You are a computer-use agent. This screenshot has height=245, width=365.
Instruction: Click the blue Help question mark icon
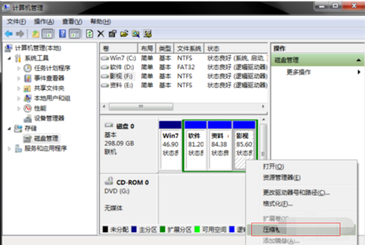63,34
